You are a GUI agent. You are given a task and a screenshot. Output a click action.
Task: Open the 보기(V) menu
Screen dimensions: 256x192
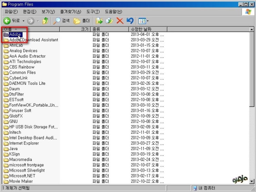pos(48,12)
